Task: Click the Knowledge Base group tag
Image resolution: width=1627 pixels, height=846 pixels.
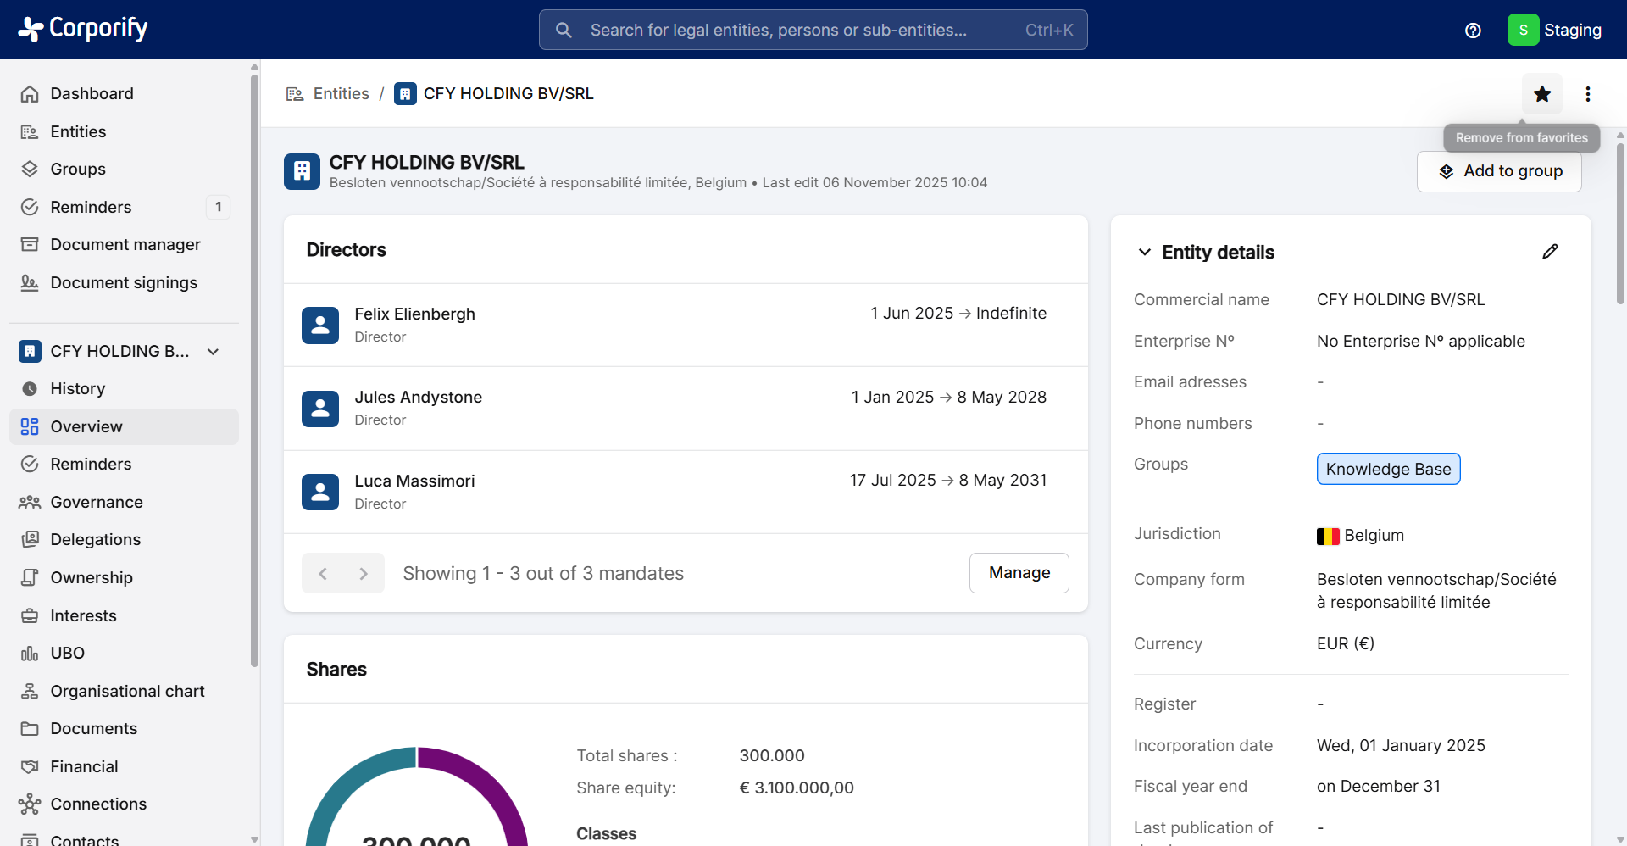Action: tap(1388, 470)
